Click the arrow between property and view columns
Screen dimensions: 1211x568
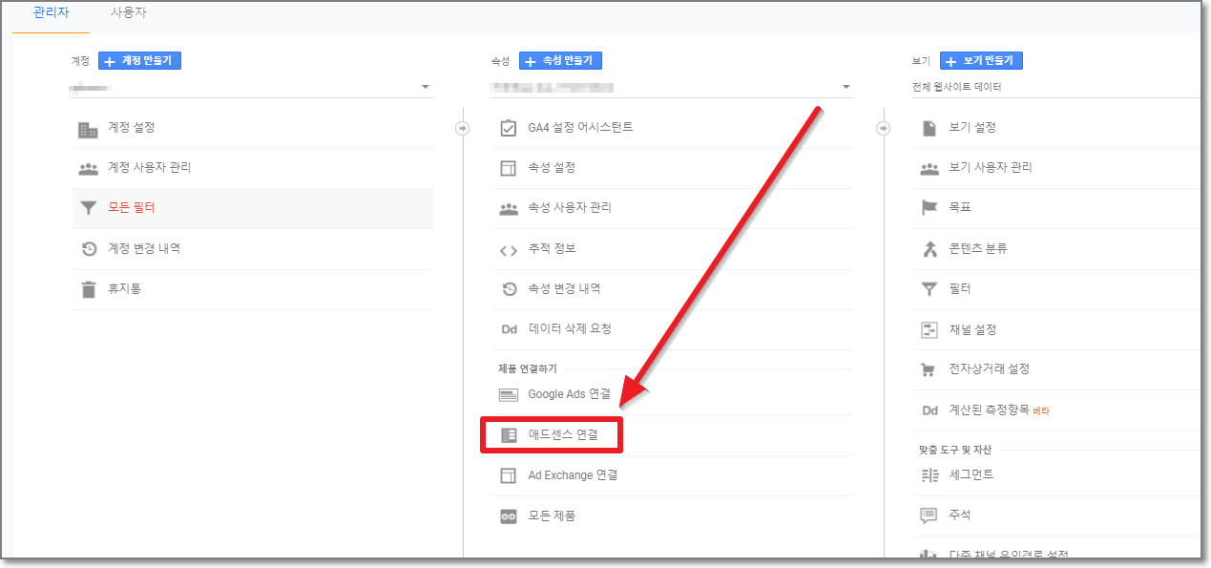point(883,128)
